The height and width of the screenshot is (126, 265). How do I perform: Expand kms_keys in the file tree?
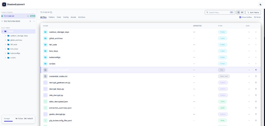(x=6, y=49)
